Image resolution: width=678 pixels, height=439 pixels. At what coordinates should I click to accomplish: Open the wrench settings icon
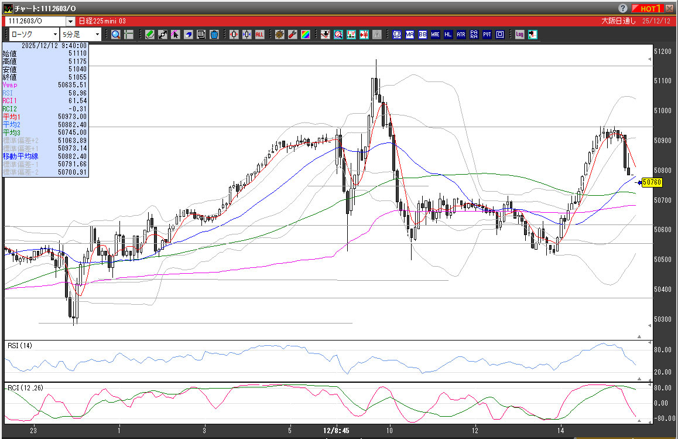pos(292,35)
